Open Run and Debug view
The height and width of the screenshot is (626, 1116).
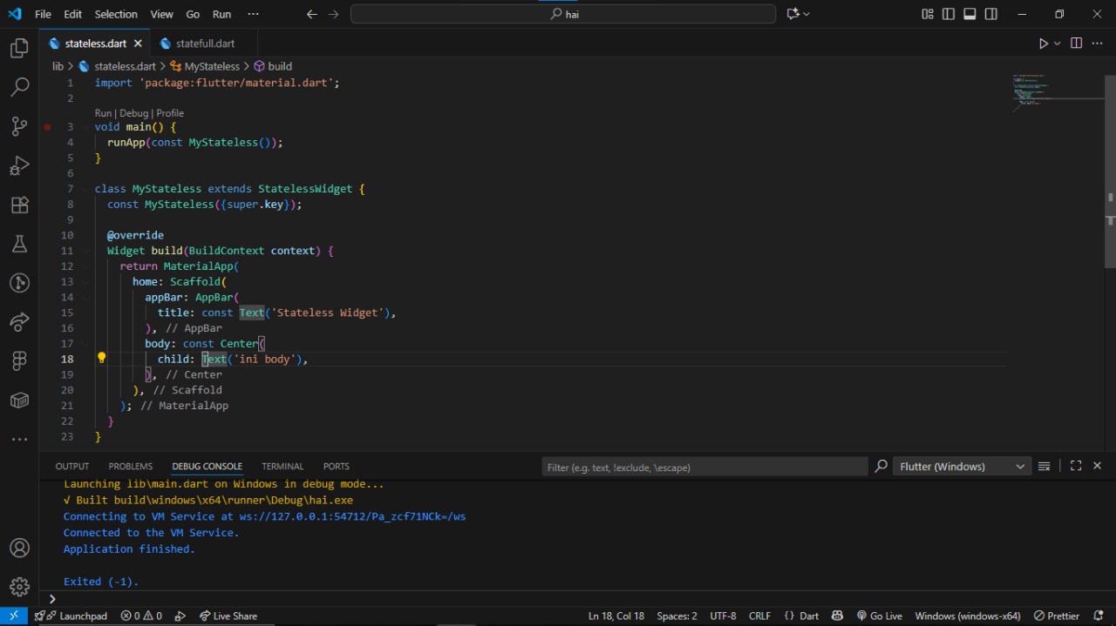[x=19, y=165]
